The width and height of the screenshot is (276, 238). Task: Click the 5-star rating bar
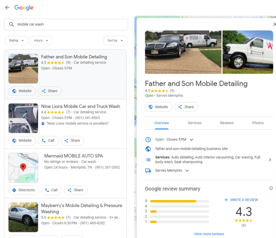(180, 201)
